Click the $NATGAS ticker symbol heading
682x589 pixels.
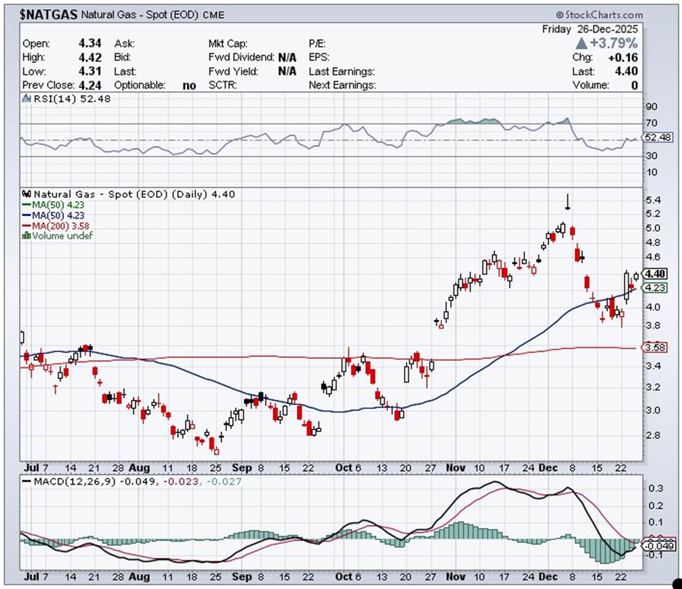point(49,15)
